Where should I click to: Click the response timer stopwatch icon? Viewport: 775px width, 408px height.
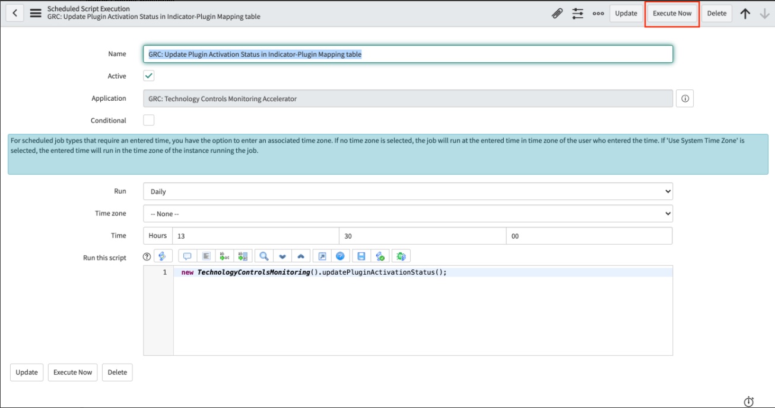pyautogui.click(x=749, y=401)
